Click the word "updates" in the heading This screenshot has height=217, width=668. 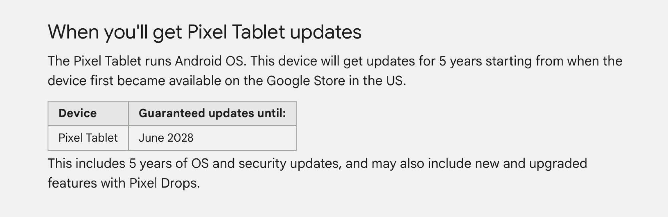point(325,32)
